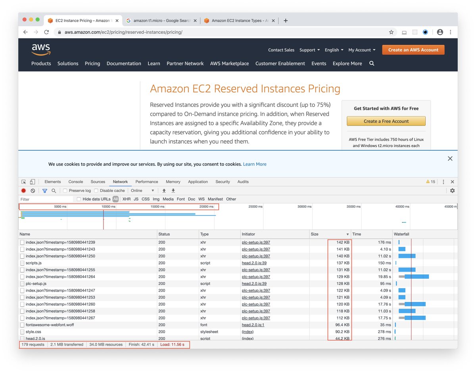476x373 pixels.
Task: Open Contact Sales link
Action: pos(281,50)
